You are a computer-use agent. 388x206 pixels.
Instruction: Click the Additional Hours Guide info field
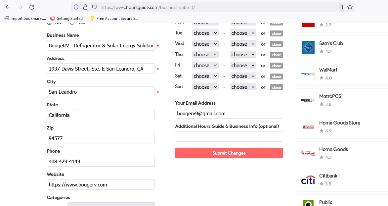229,136
